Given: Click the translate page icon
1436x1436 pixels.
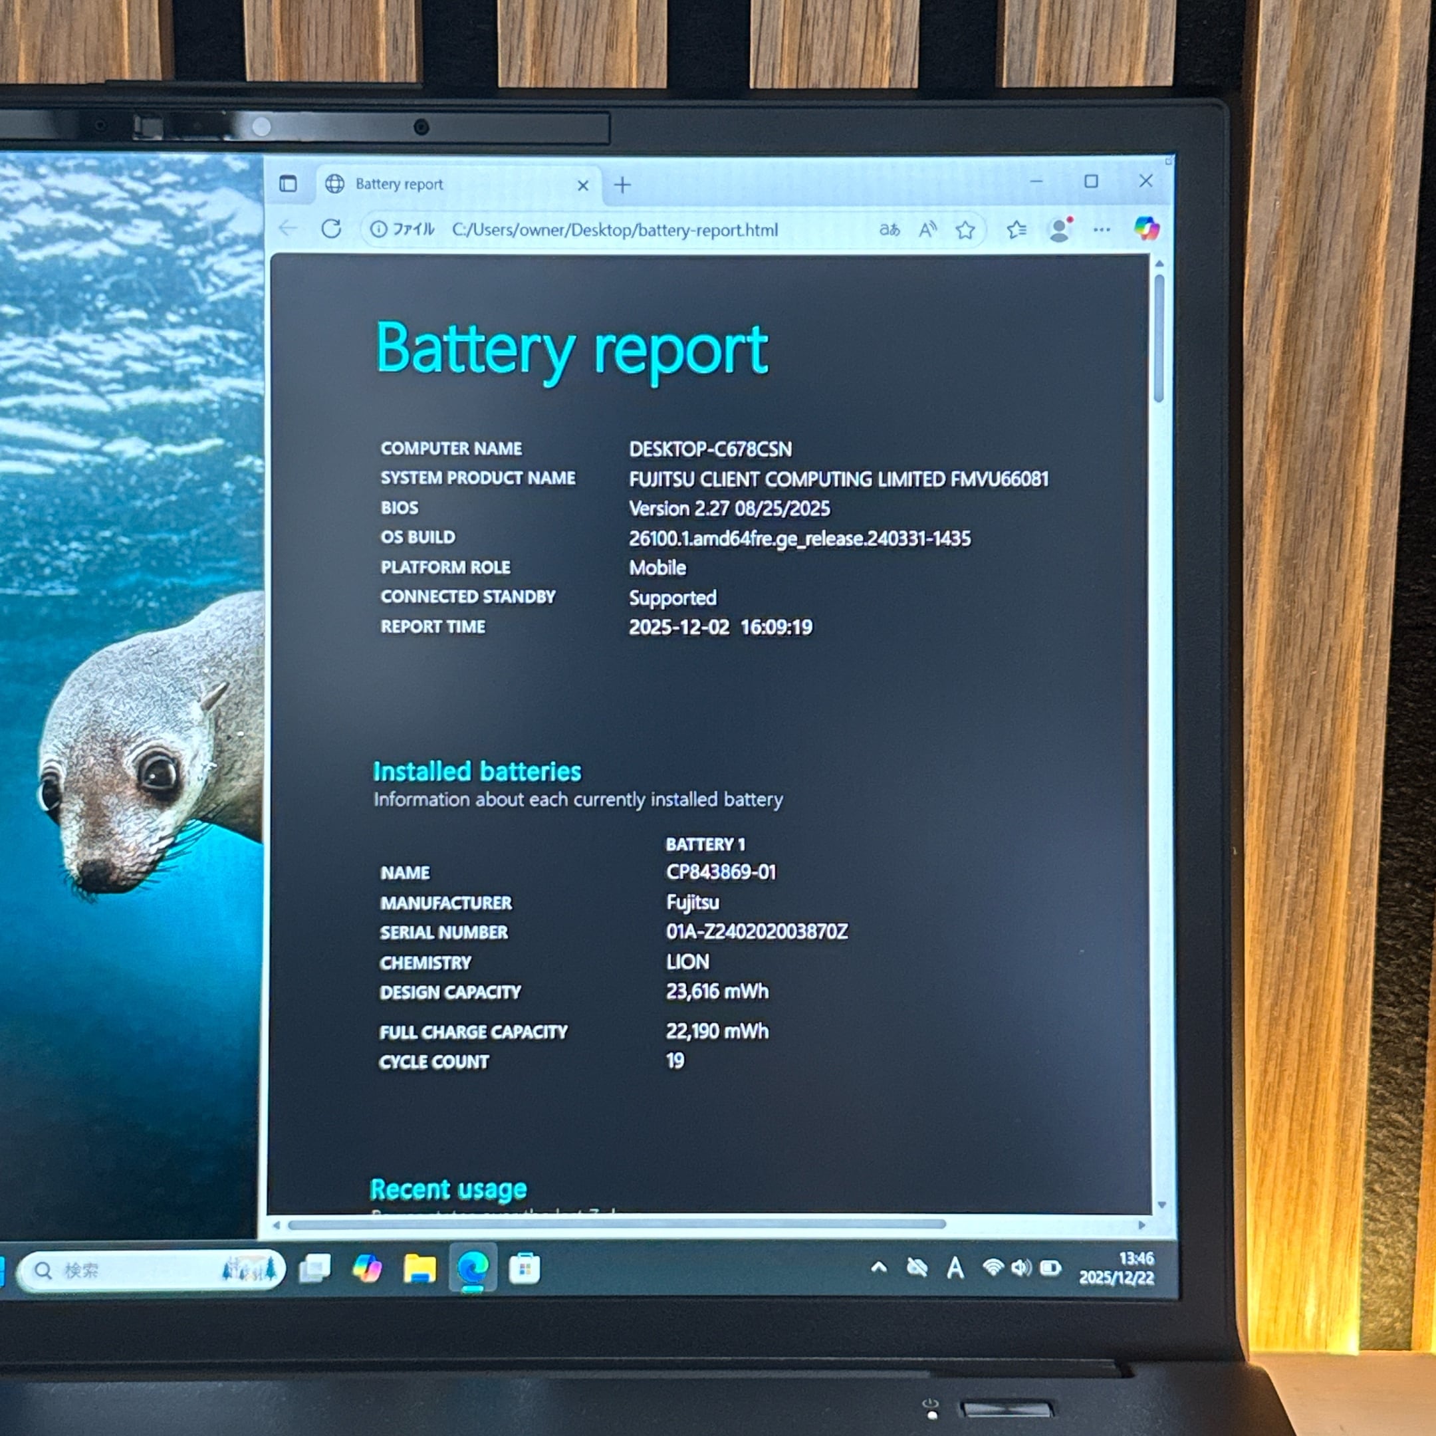Looking at the screenshot, I should click(x=889, y=229).
